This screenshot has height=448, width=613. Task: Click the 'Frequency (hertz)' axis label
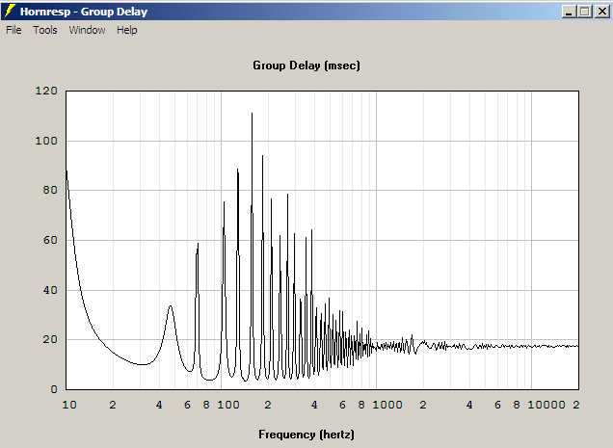306,435
